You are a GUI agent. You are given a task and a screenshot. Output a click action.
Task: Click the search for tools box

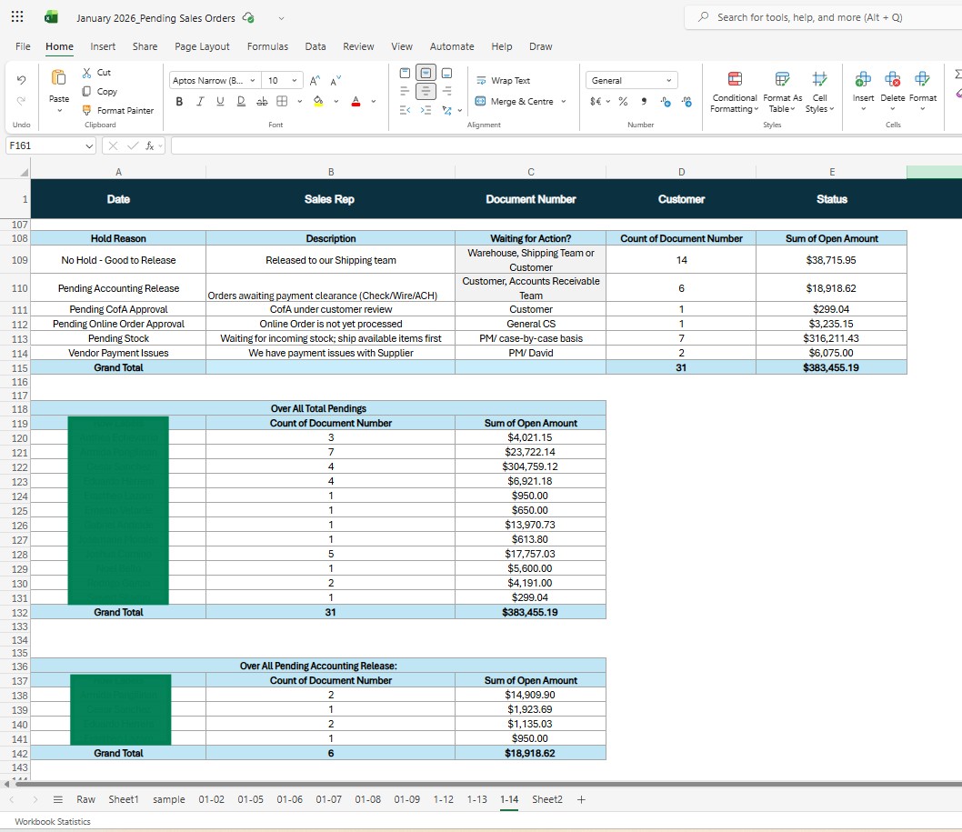pos(824,17)
